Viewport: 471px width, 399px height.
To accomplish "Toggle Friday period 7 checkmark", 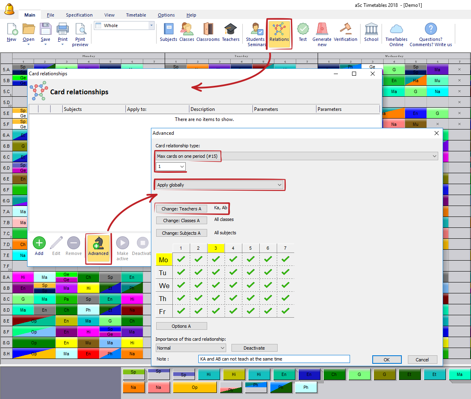I will tap(285, 311).
